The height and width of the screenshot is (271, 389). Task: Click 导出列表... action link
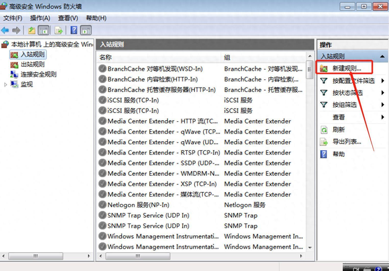pos(347,142)
